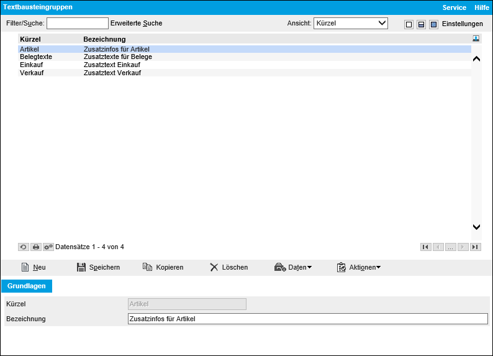Click the printer icon below the list

point(36,247)
